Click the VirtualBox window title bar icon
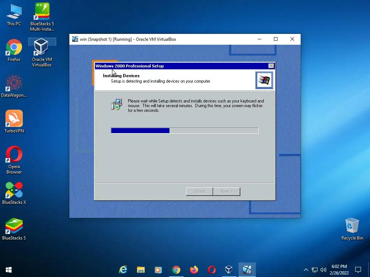 [75, 39]
